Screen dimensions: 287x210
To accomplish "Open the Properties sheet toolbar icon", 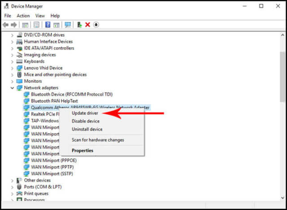I will coord(36,25).
